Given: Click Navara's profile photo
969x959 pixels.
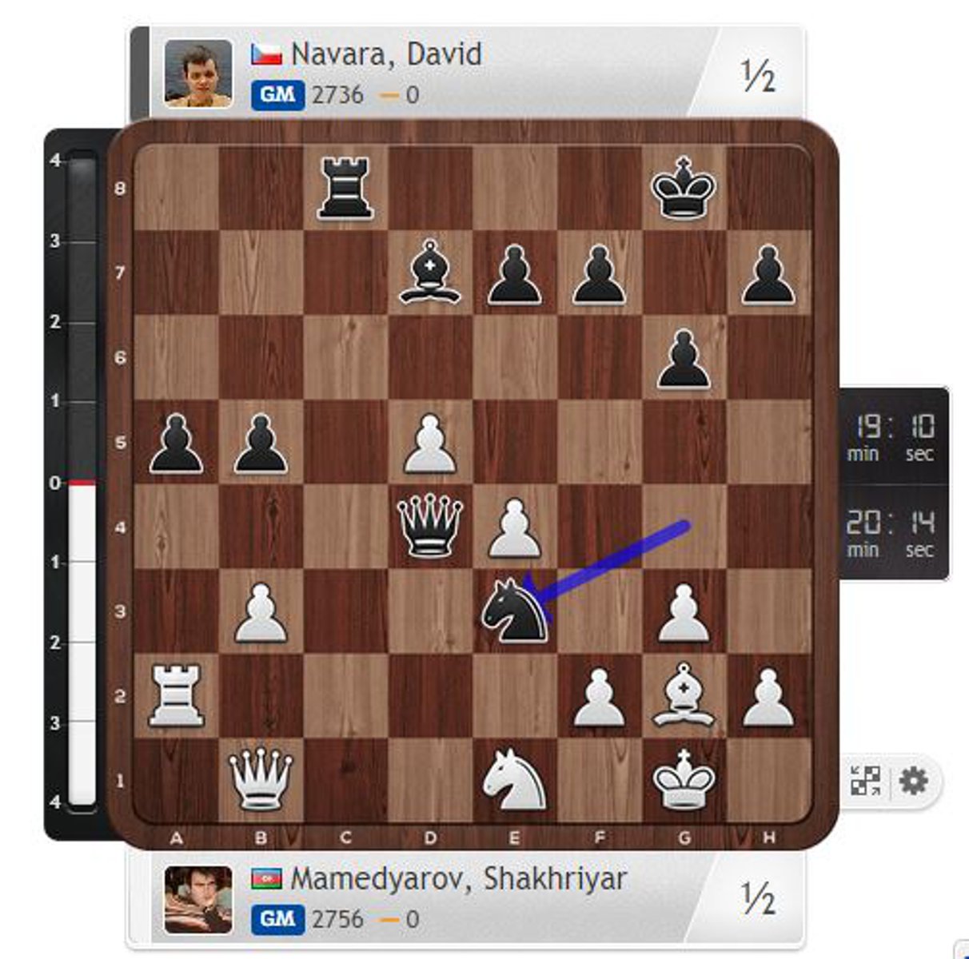Looking at the screenshot, I should [x=198, y=74].
